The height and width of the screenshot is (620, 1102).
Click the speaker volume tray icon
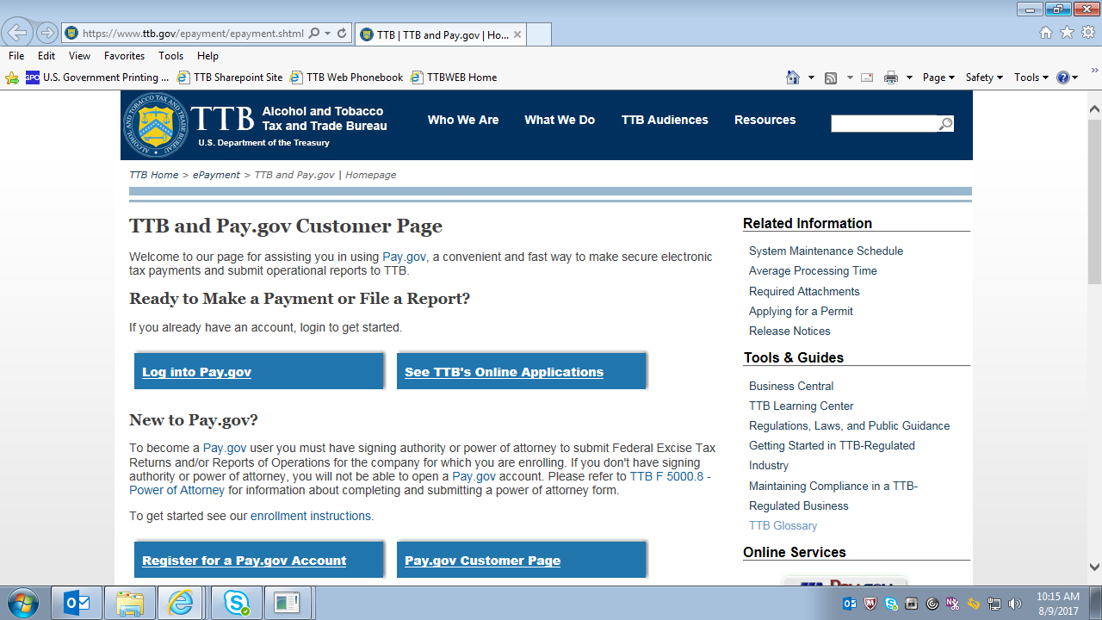click(1015, 604)
